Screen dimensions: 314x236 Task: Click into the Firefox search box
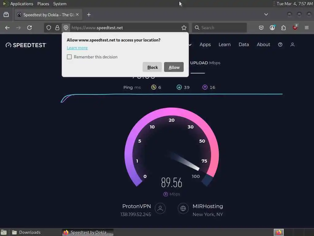(x=219, y=28)
